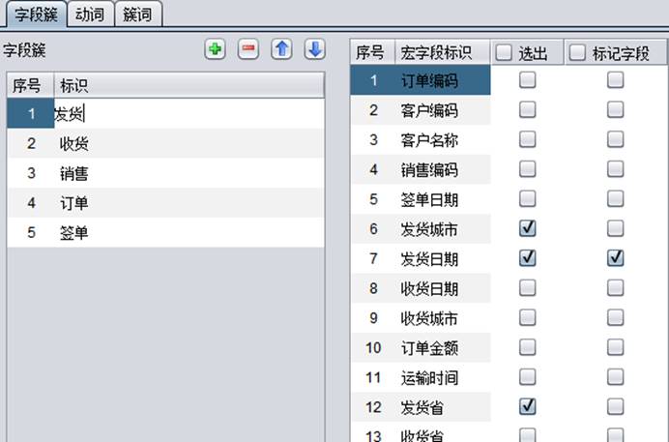
Task: Click the 标识 column header in left table
Action: click(x=184, y=85)
